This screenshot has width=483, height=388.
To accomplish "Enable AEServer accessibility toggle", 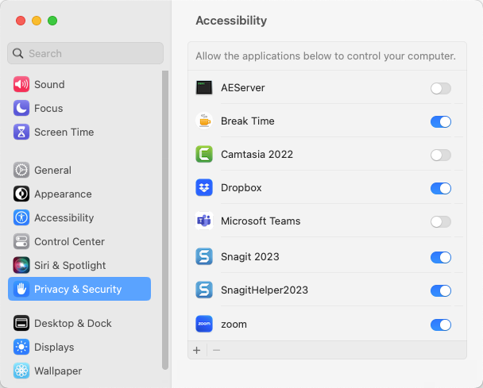I will (440, 88).
